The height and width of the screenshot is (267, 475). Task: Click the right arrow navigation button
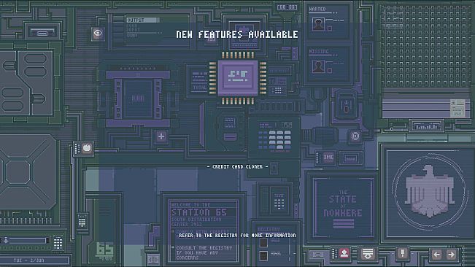(x=451, y=255)
